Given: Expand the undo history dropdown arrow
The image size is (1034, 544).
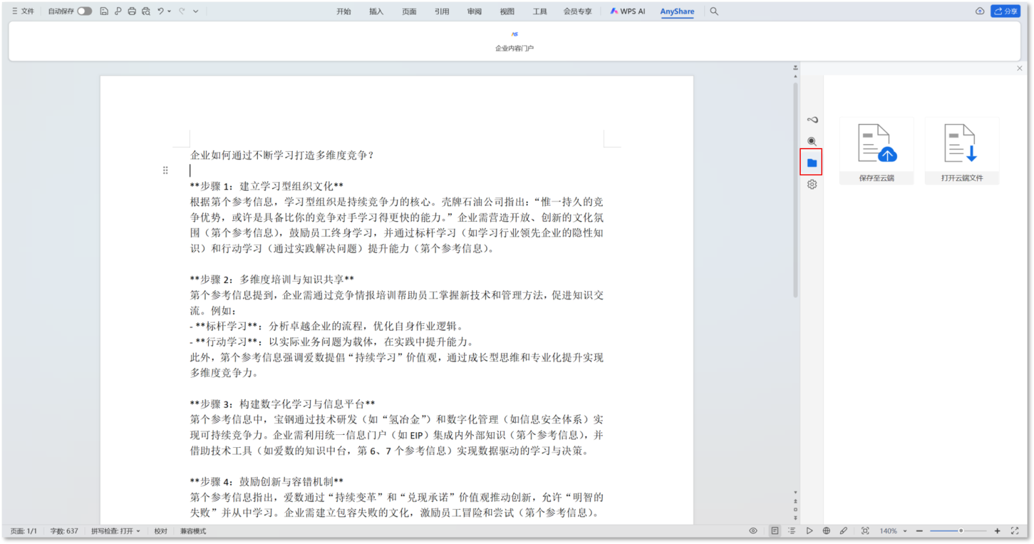Looking at the screenshot, I should click(169, 11).
